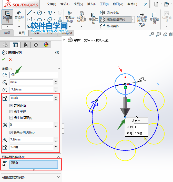Toggle Equal spacing (等间距) checkbox
Screen dimensions: 173x182
tap(11, 106)
